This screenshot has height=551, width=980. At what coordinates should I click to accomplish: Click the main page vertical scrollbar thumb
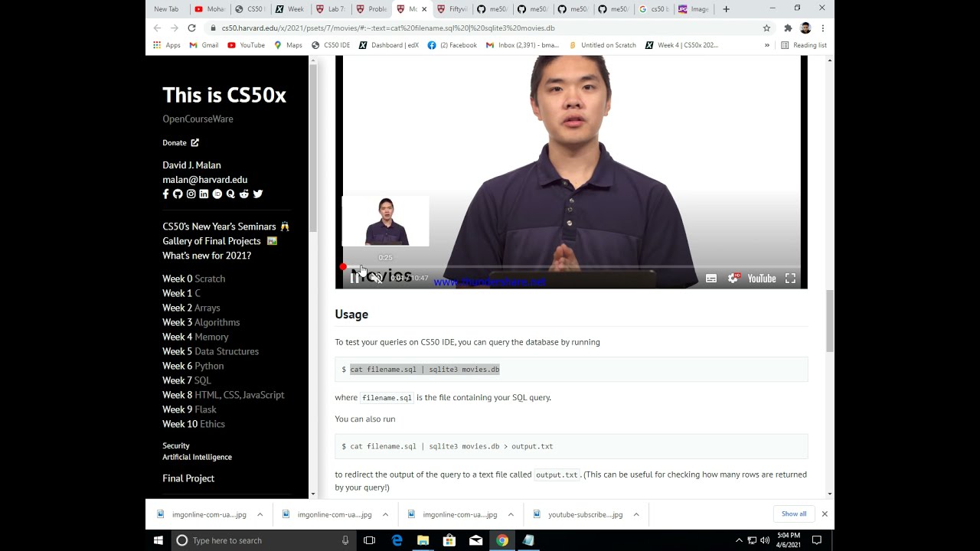pos(830,320)
